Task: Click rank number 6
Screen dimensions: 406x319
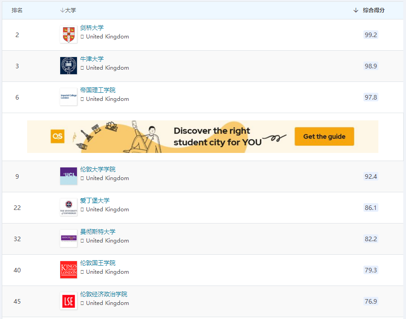Action: click(x=17, y=97)
